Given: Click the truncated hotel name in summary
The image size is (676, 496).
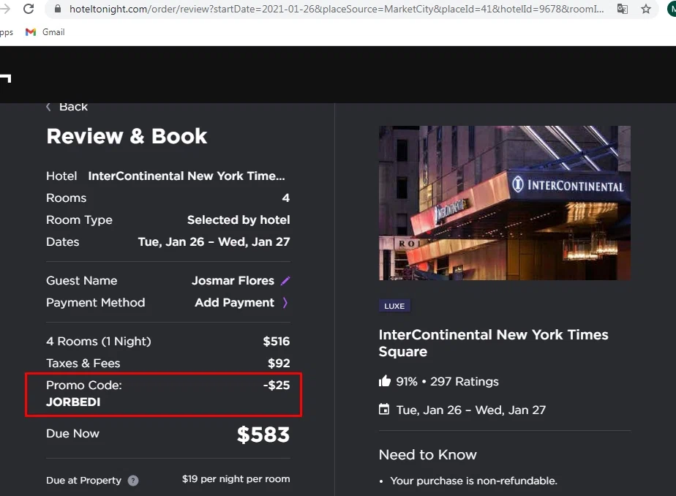Looking at the screenshot, I should [187, 176].
